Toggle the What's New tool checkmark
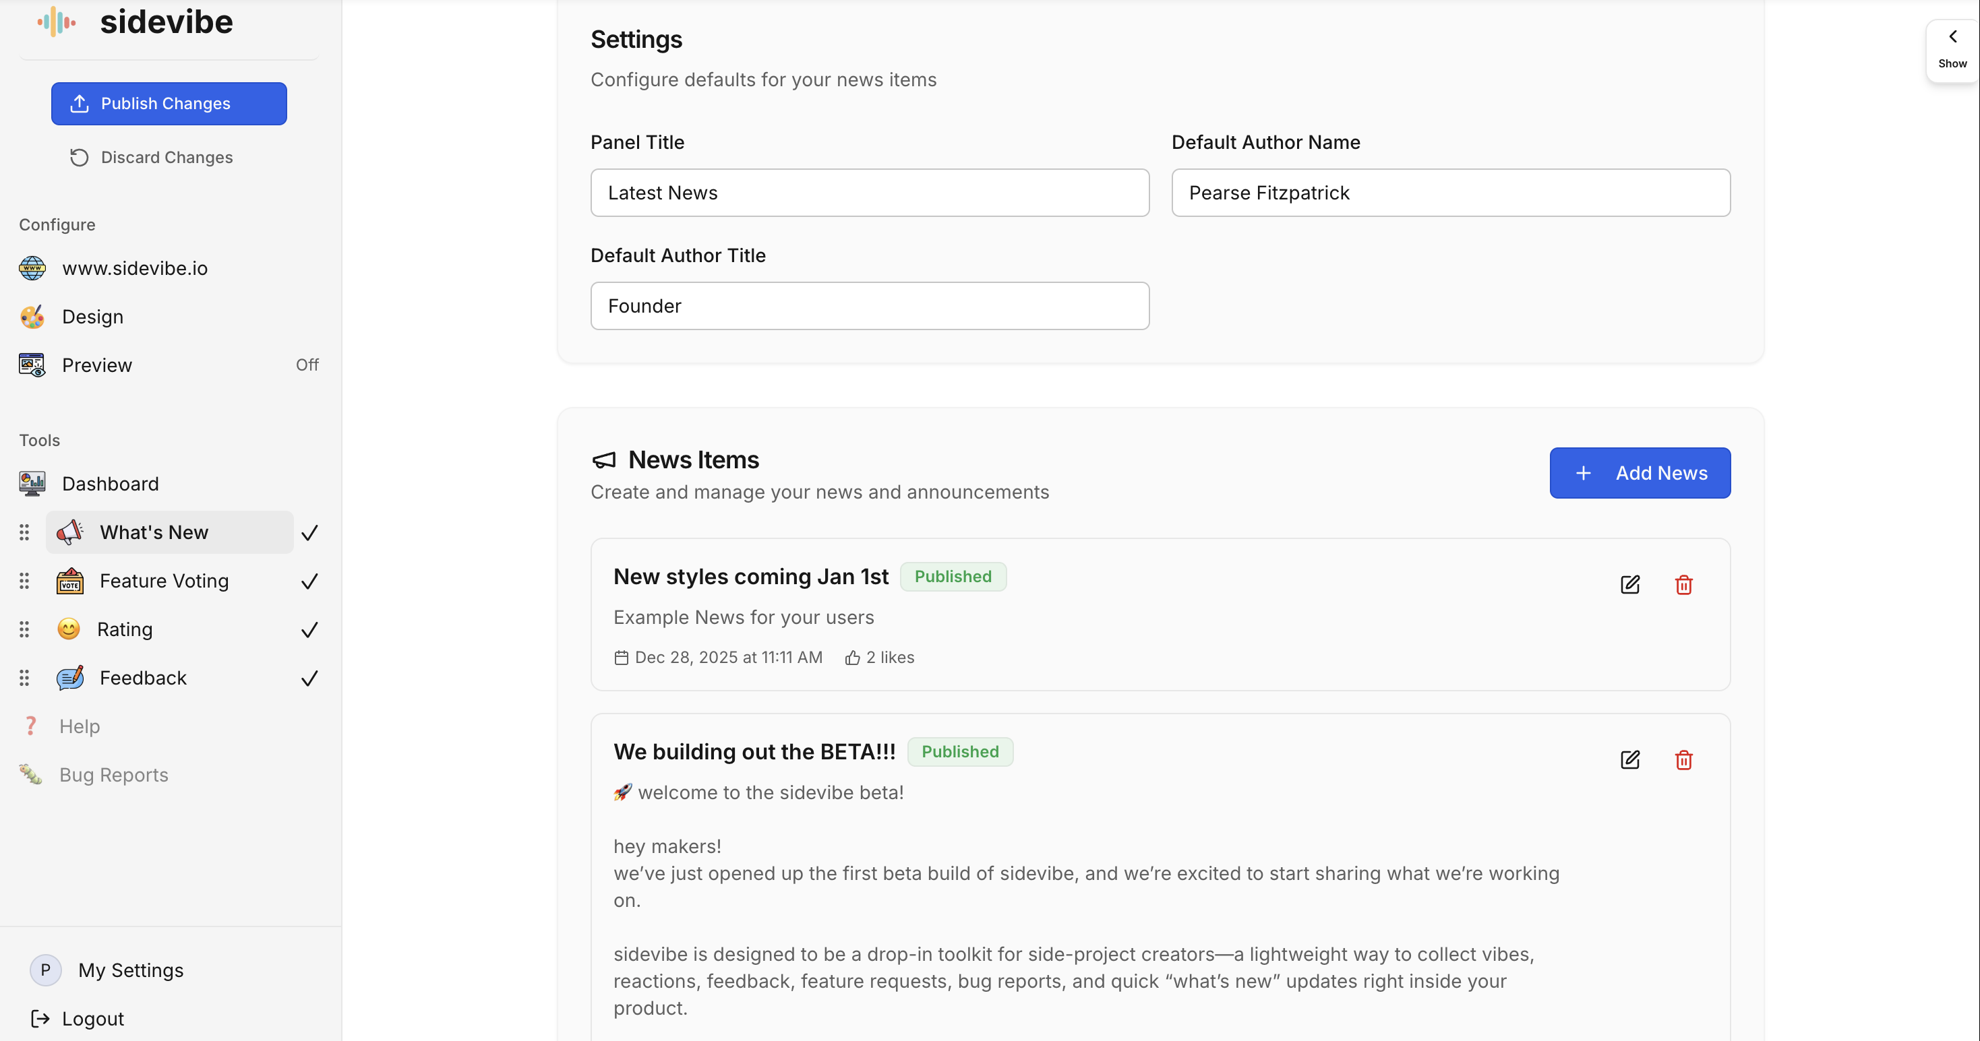 (309, 532)
